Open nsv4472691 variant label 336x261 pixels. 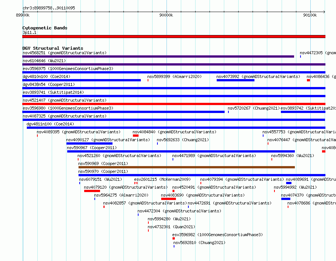click(230, 203)
